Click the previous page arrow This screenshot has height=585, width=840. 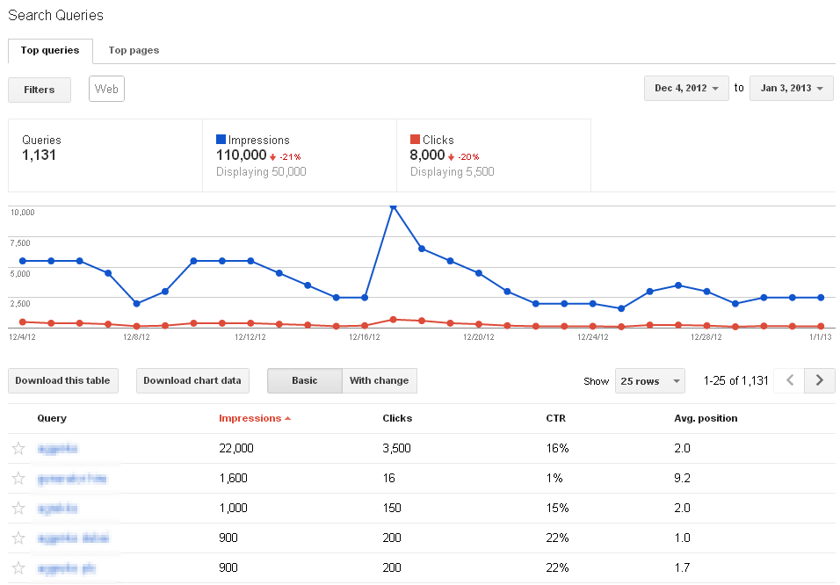coord(789,380)
